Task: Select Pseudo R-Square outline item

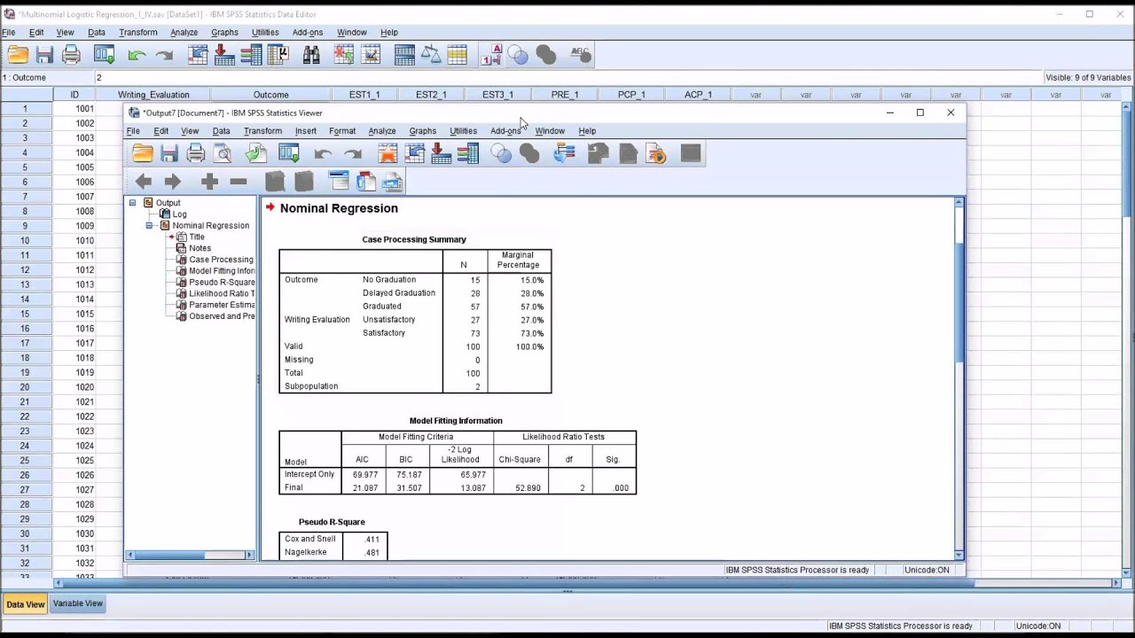Action: click(221, 283)
